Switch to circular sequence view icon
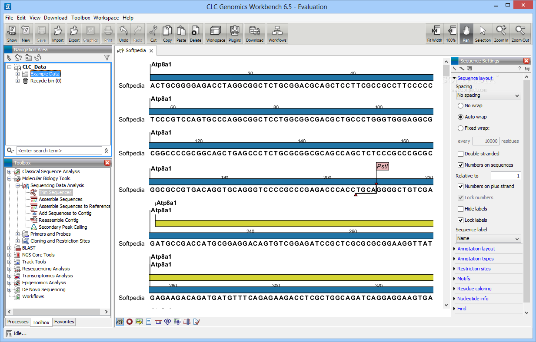This screenshot has width=536, height=342. click(129, 322)
